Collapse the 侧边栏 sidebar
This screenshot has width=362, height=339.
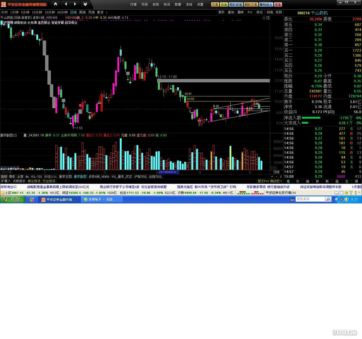(x=276, y=181)
